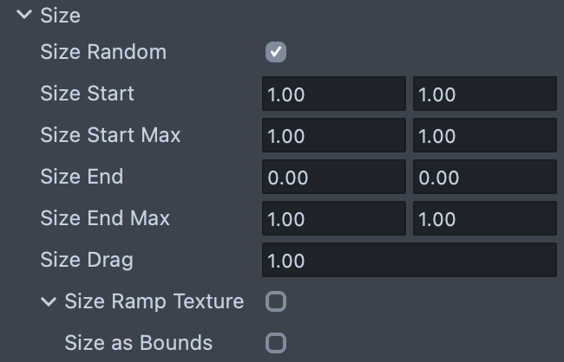Collapse the Size Ramp Texture chevron
The image size is (564, 362).
[48, 301]
